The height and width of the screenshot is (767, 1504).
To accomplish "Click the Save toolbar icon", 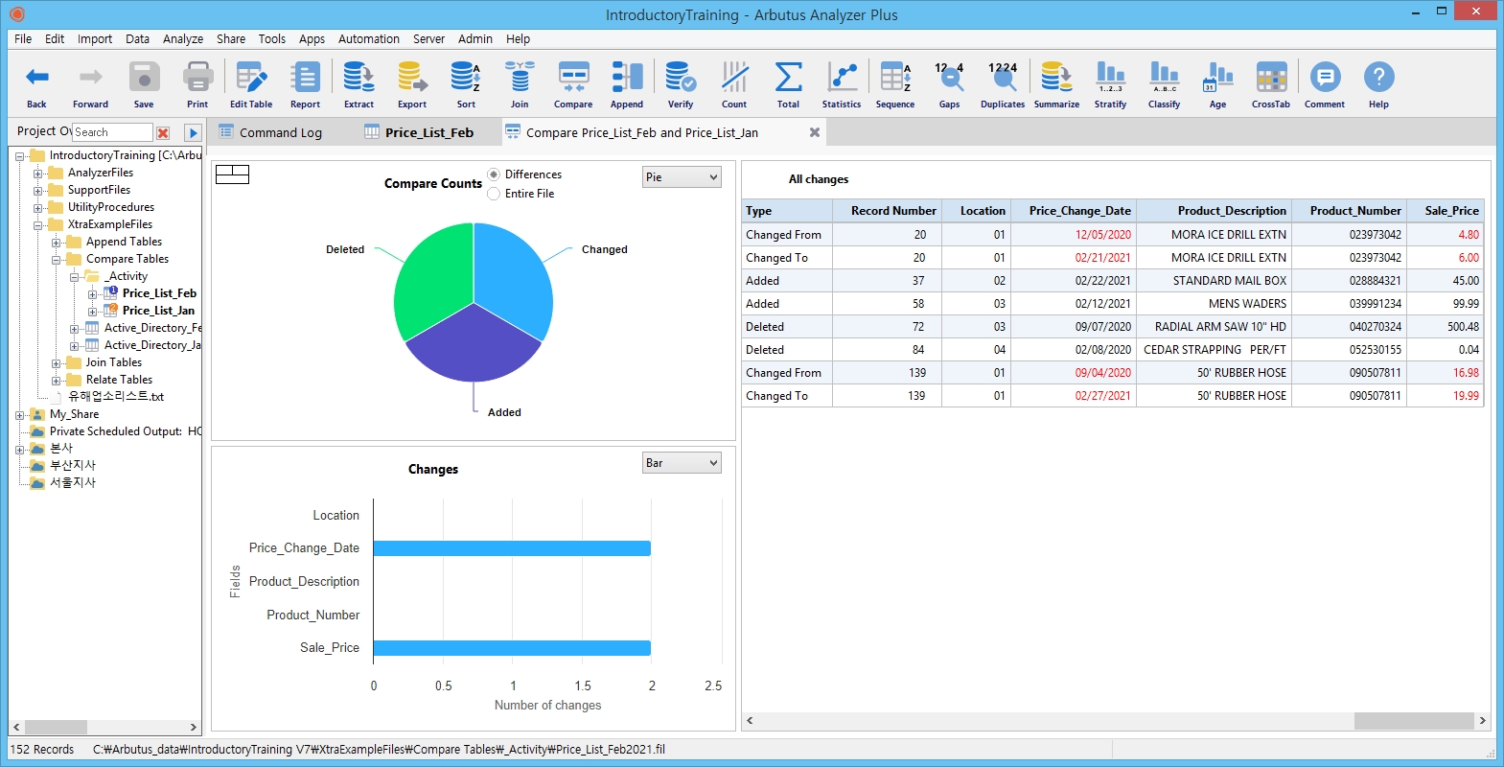I will (144, 77).
